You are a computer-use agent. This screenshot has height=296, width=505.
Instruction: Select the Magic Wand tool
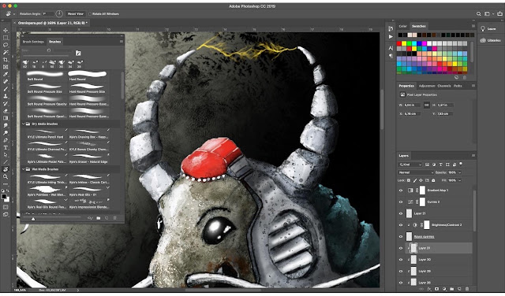[6, 53]
